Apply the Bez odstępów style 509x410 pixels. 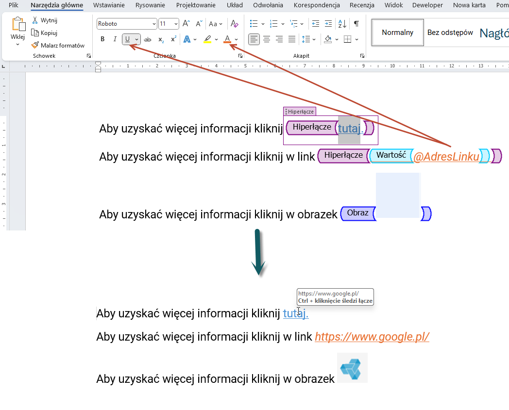pos(450,33)
